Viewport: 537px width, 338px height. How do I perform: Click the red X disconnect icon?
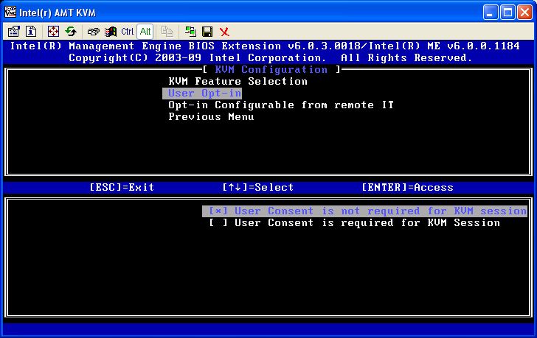click(x=224, y=32)
